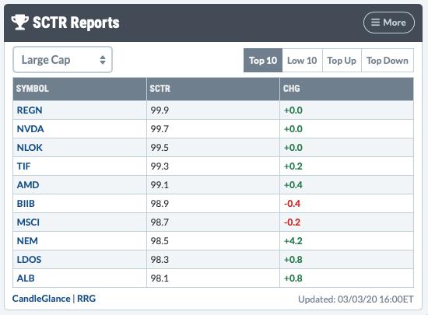Open the NVDA symbol link

30,129
